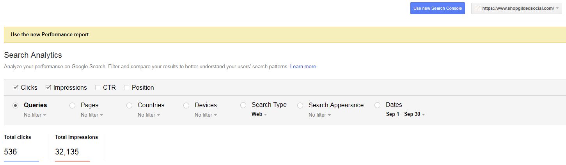Open the property selector dropdown for shopgildedsocial
The height and width of the screenshot is (165, 566).
517,8
